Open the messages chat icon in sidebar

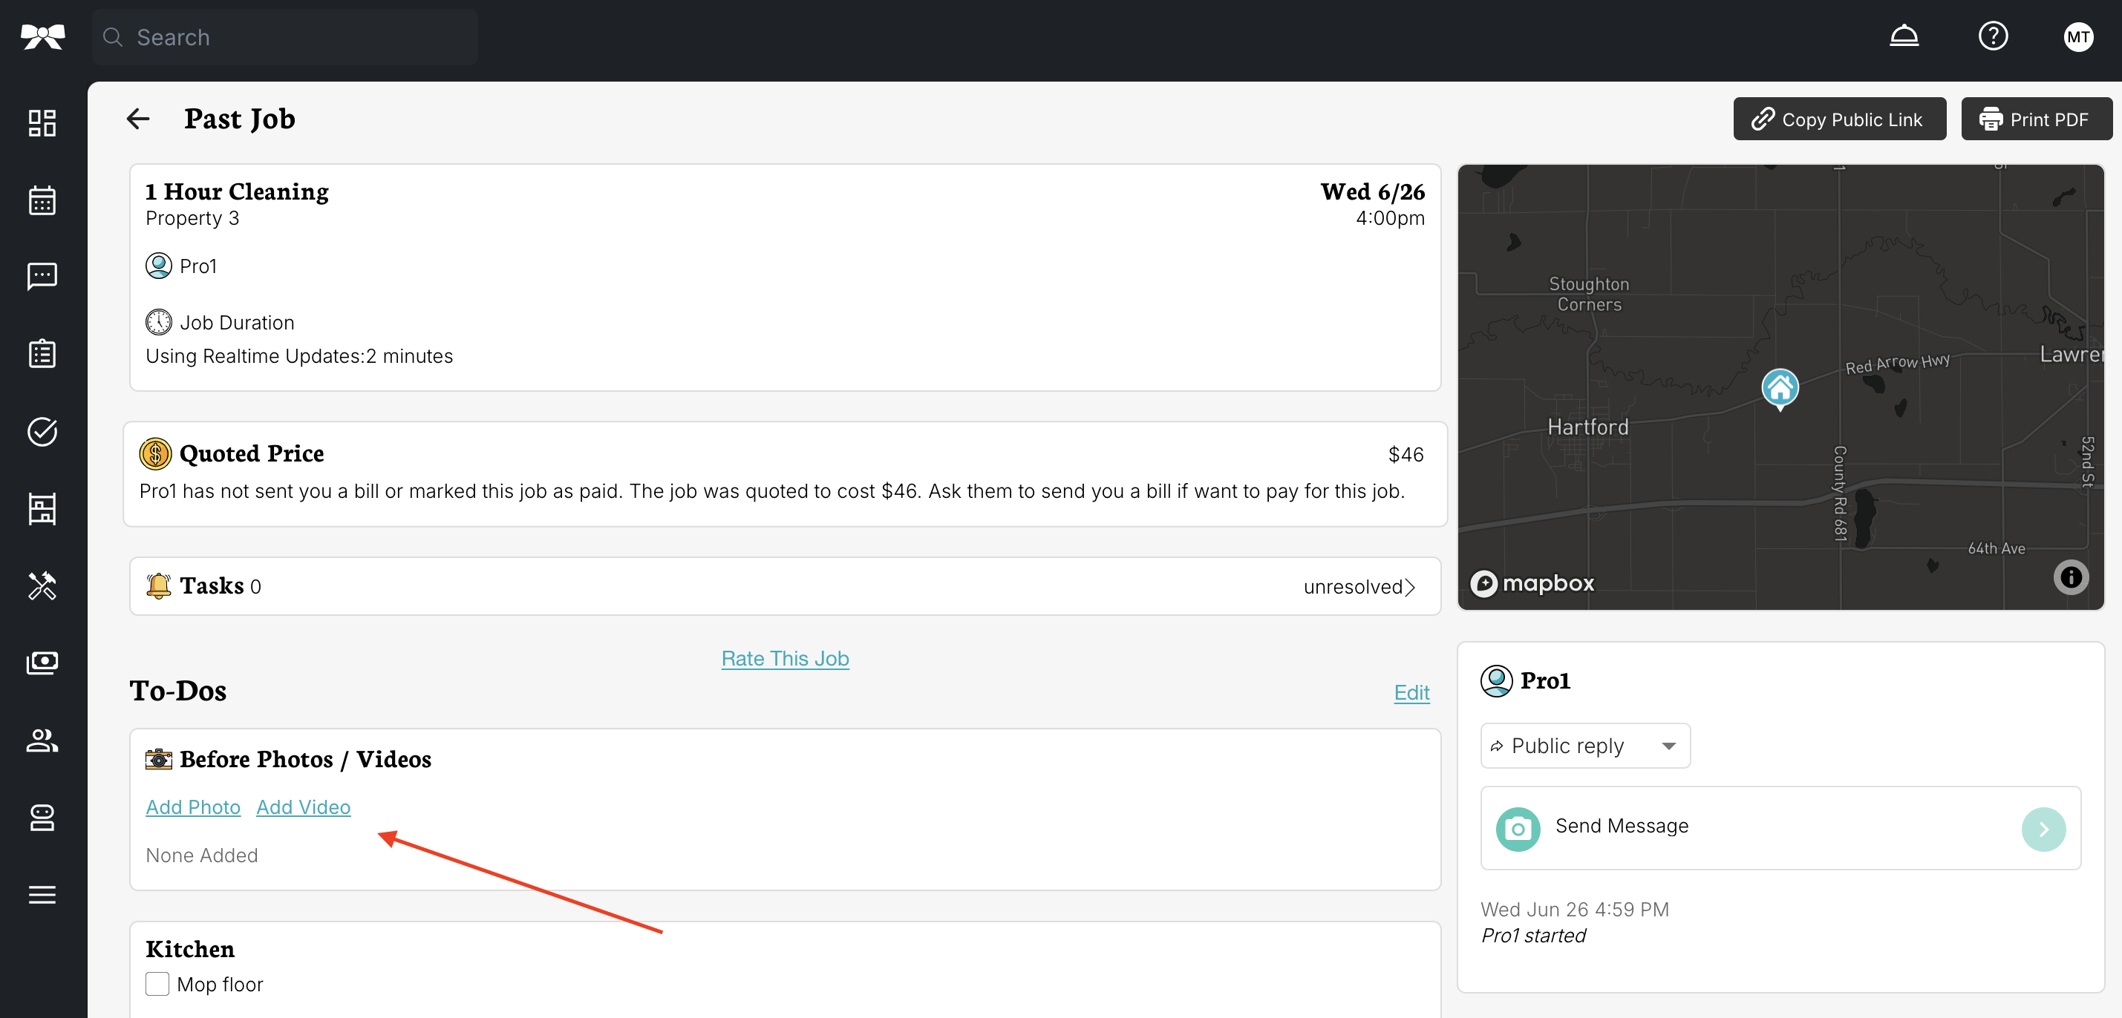42,277
